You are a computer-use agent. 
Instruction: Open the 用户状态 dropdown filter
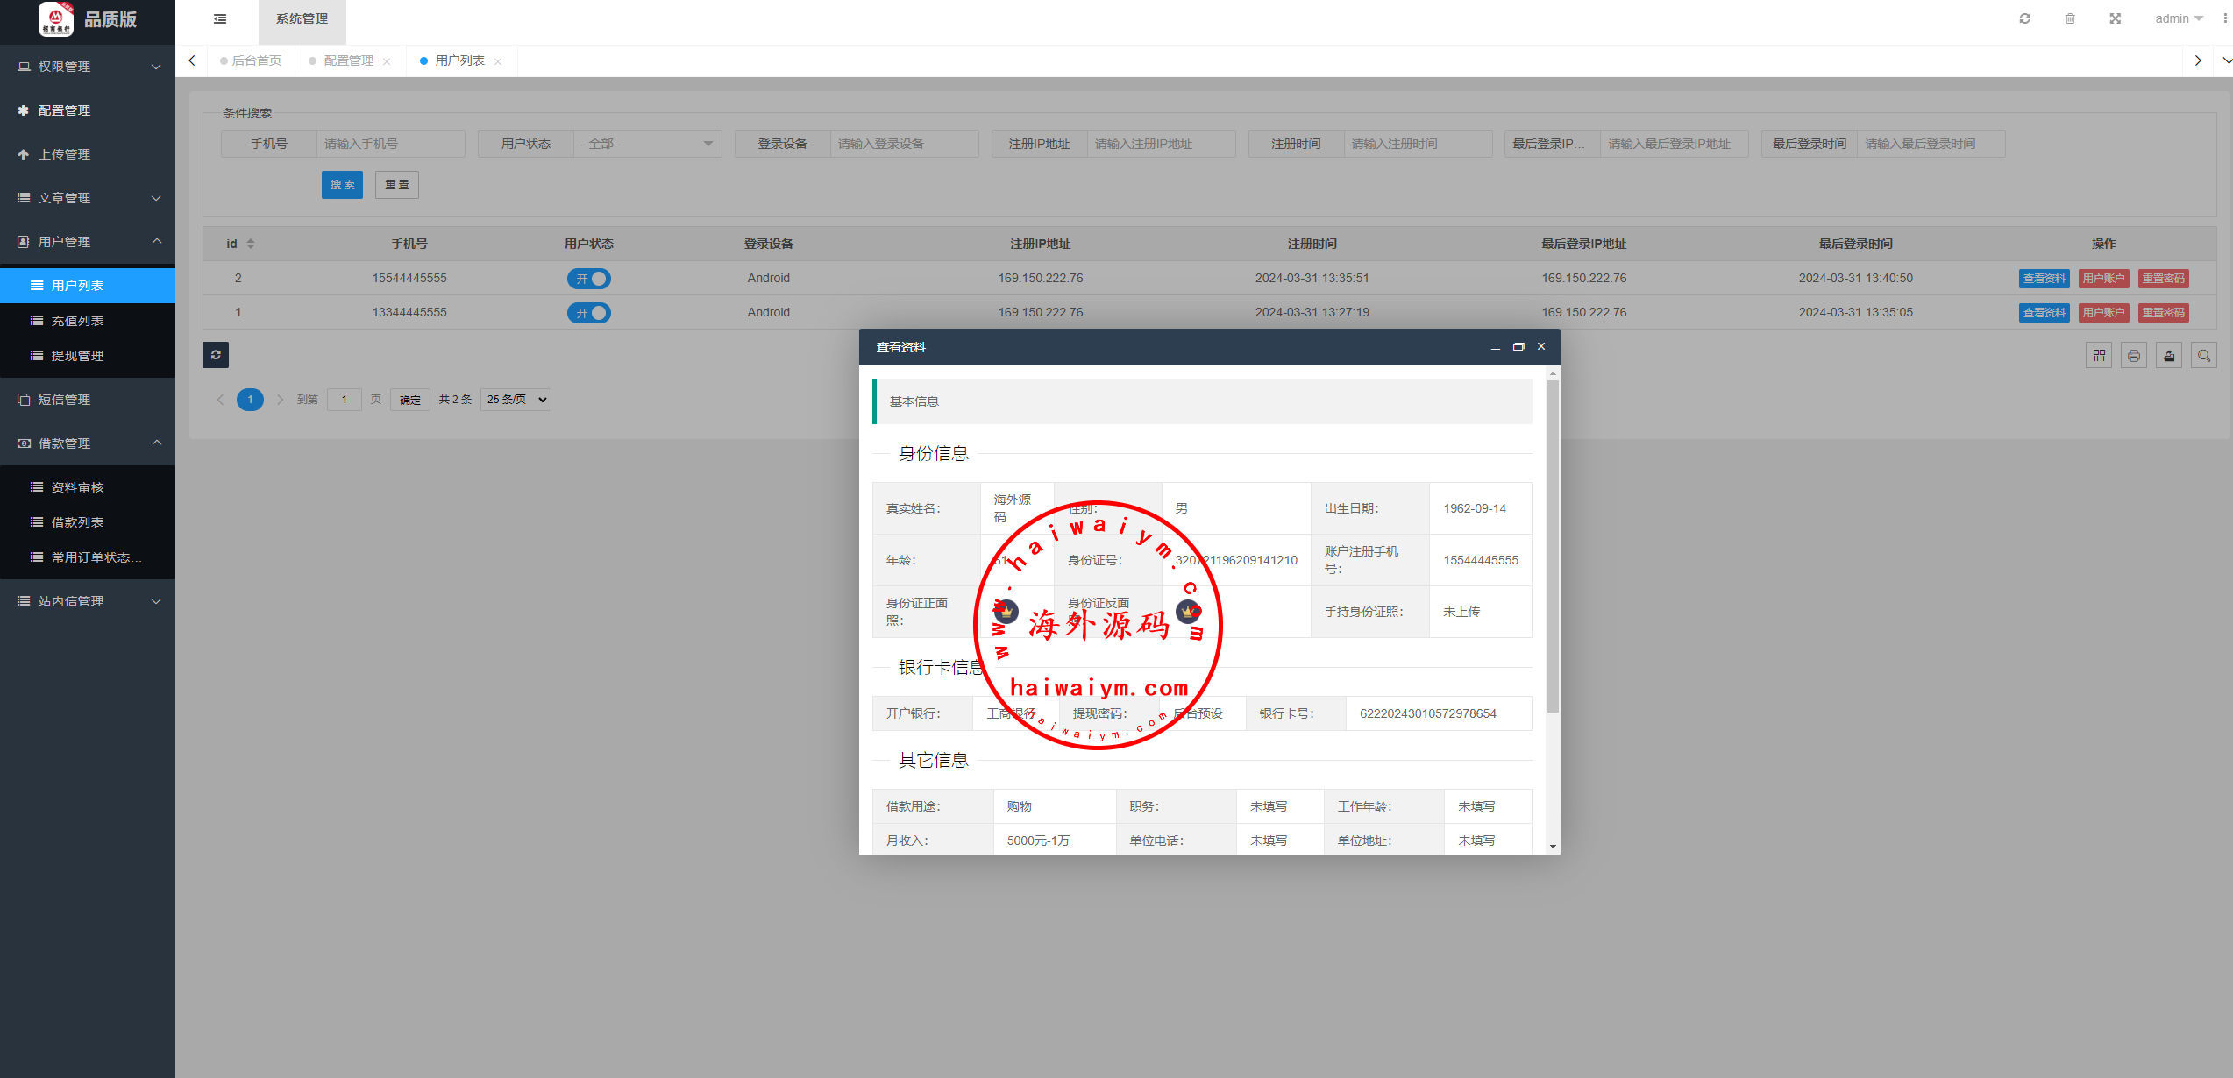click(x=647, y=144)
